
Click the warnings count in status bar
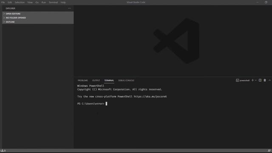pyautogui.click(x=3, y=151)
